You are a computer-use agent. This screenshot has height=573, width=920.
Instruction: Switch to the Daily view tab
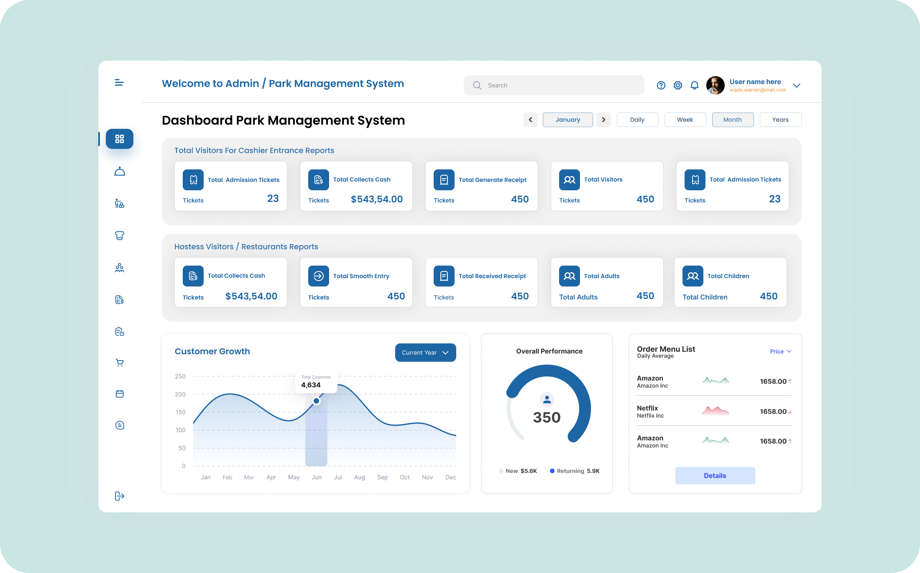pyautogui.click(x=637, y=120)
